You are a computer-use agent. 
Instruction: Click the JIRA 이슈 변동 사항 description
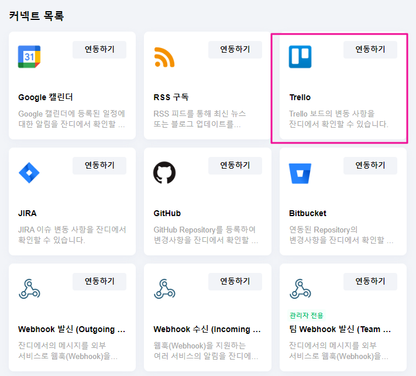point(72,235)
